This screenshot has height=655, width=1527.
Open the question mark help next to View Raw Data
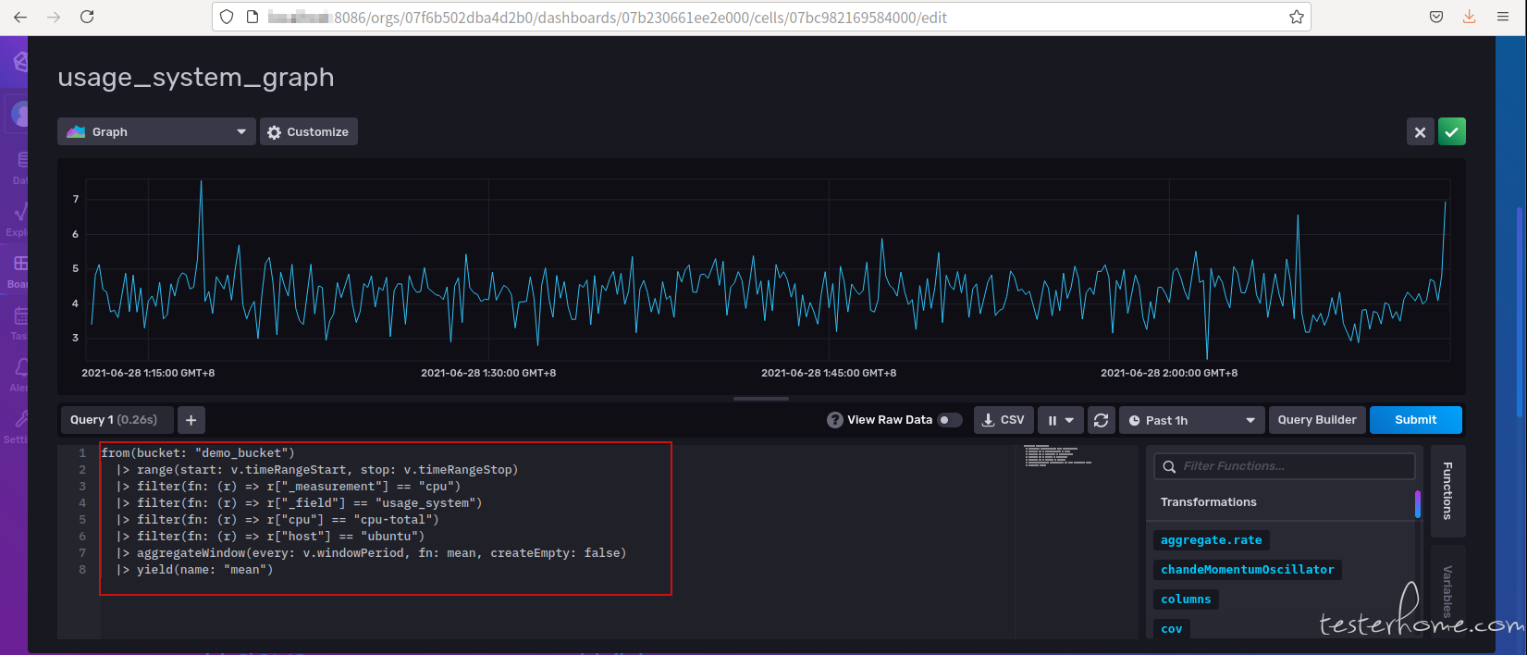(834, 420)
